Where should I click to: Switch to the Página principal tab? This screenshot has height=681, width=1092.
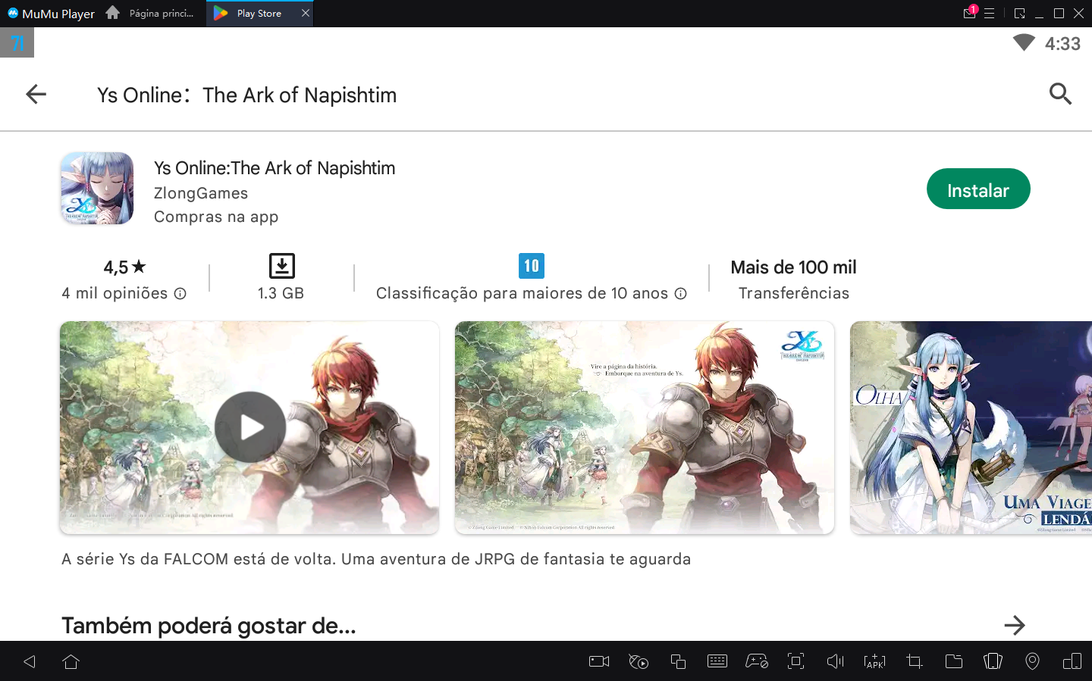click(150, 13)
